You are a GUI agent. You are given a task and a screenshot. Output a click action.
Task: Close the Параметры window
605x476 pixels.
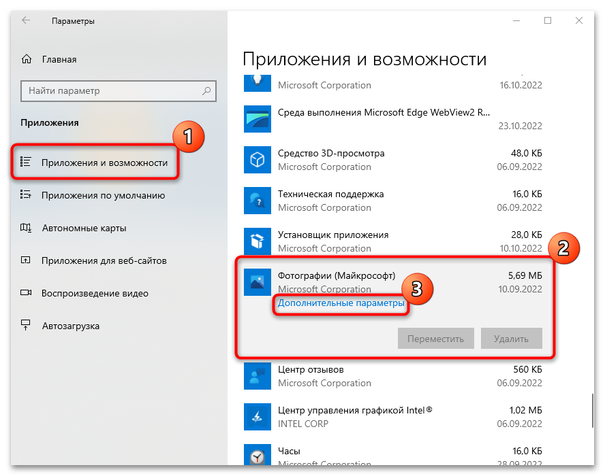pos(578,20)
